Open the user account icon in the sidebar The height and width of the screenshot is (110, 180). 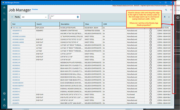point(4,106)
